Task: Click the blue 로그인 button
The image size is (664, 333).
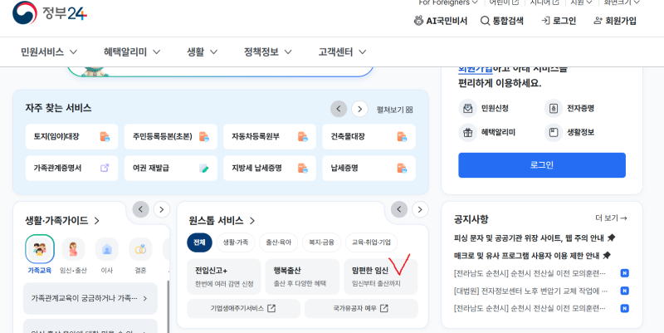Action: point(542,165)
